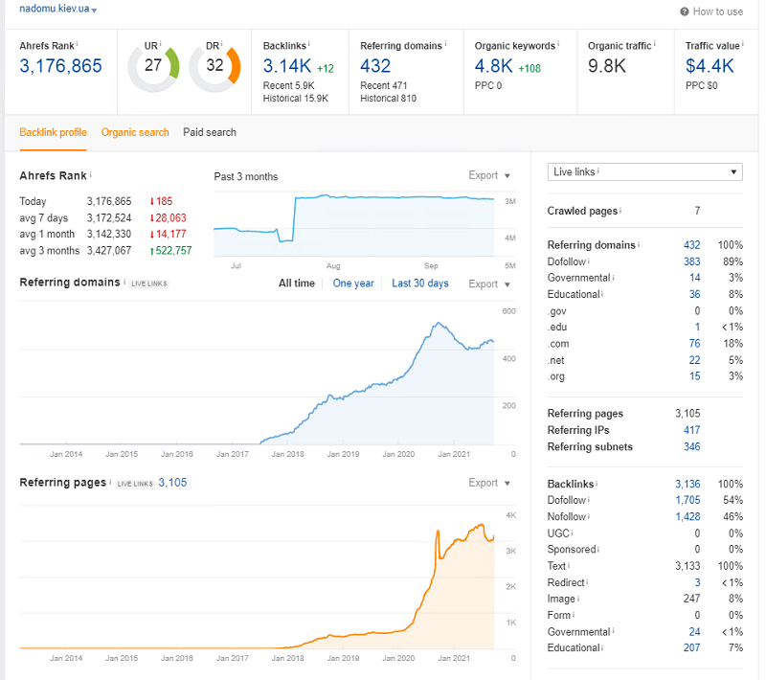Click the help icon beside How to use
The width and height of the screenshot is (766, 680).
(684, 11)
